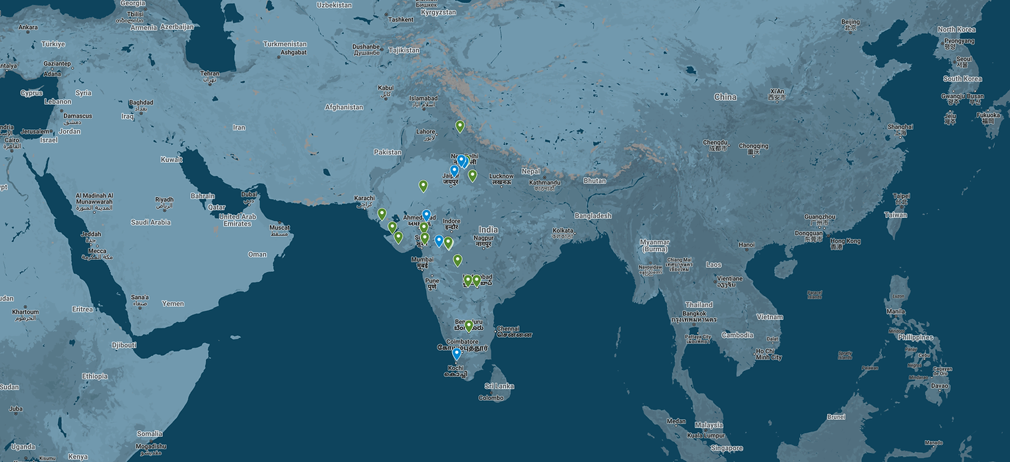Click the blue pin above Kochi

coord(456,354)
